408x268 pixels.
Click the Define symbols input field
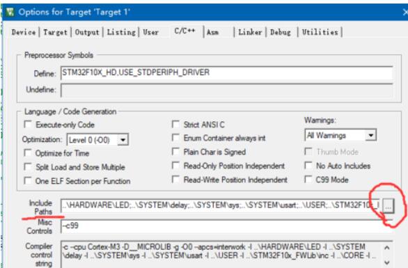(227, 73)
